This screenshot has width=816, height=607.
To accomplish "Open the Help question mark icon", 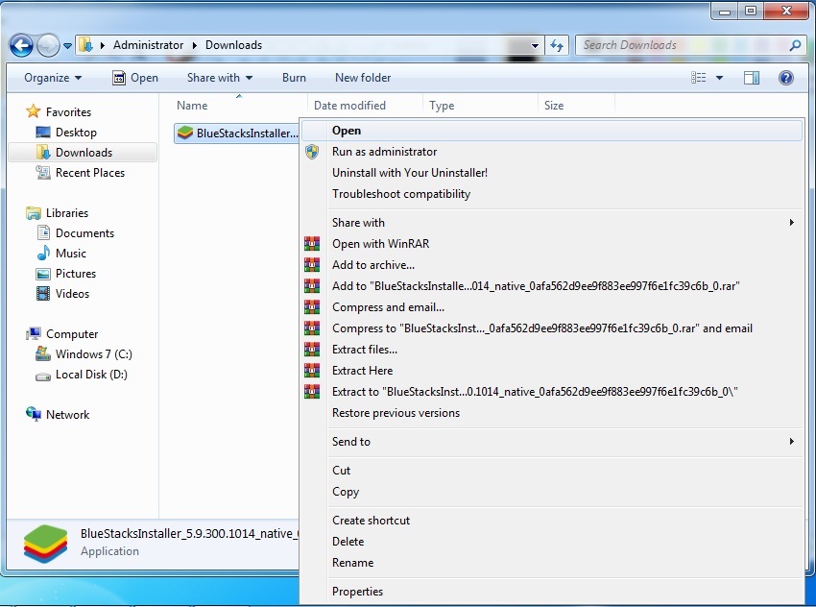I will click(x=786, y=78).
